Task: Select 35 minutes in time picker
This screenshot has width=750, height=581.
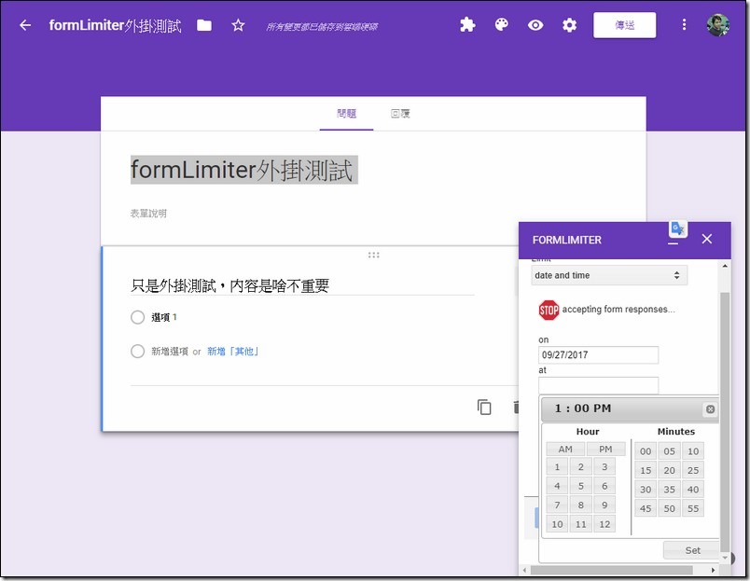Action: pos(669,490)
